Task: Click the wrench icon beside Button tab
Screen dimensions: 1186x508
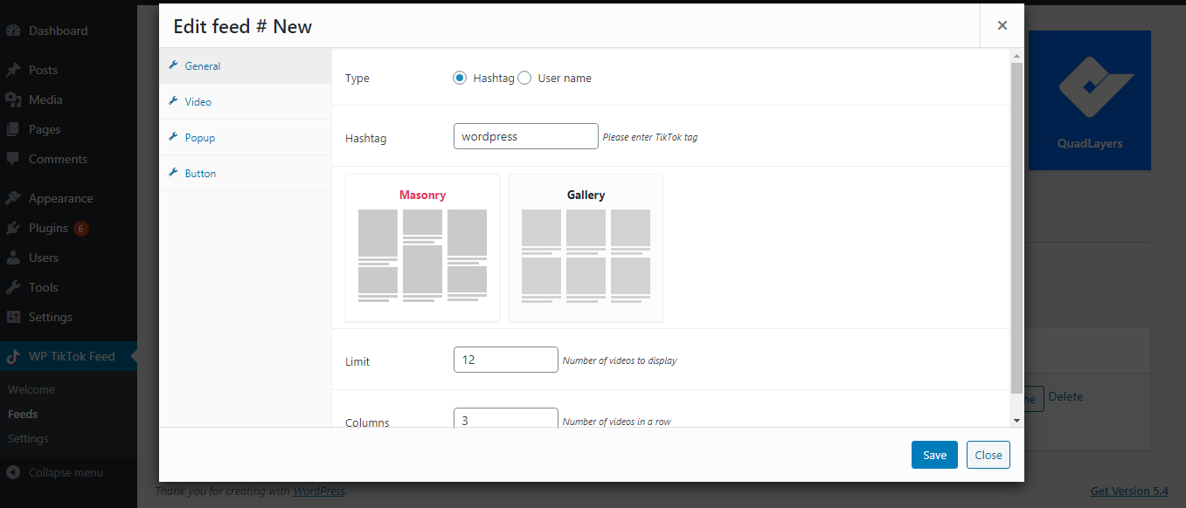Action: pyautogui.click(x=173, y=173)
